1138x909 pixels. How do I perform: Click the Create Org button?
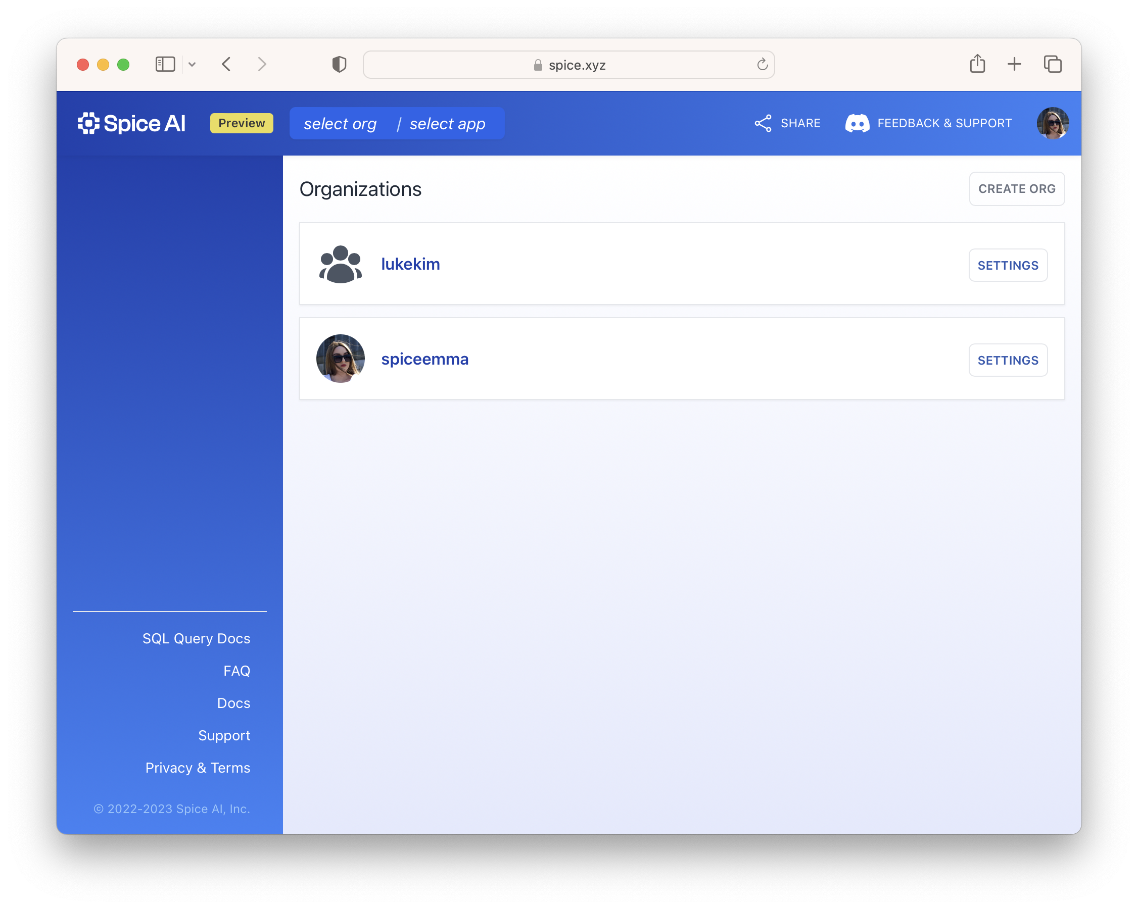[1016, 189]
